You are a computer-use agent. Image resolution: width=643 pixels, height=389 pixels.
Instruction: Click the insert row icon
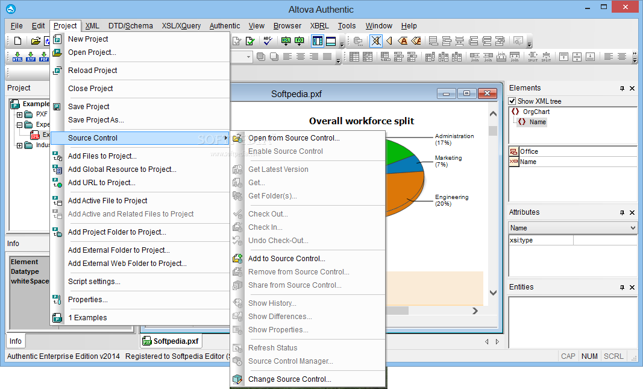coord(398,57)
